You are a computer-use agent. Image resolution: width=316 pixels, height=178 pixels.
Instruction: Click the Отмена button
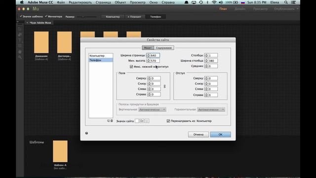pos(198,134)
